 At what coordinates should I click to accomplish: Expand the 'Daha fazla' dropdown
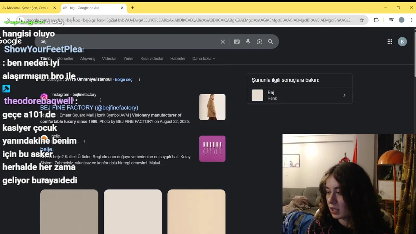coord(203,58)
